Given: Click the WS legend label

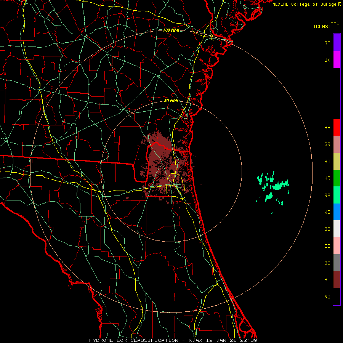Looking at the screenshot, I should click(327, 212).
